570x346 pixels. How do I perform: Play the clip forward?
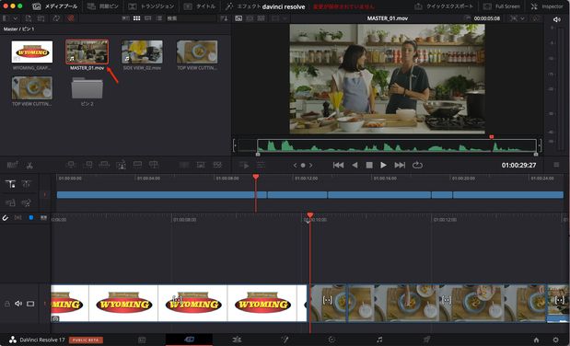coord(383,166)
